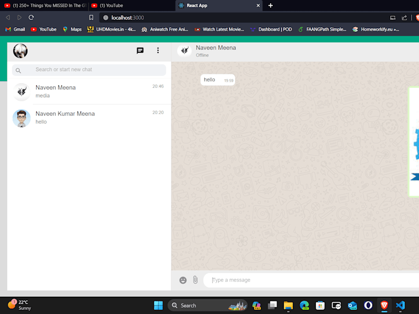Focus the Search or start new chat box
This screenshot has height=314, width=419.
point(89,70)
